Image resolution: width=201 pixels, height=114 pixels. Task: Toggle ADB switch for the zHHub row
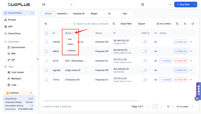[x=144, y=42]
